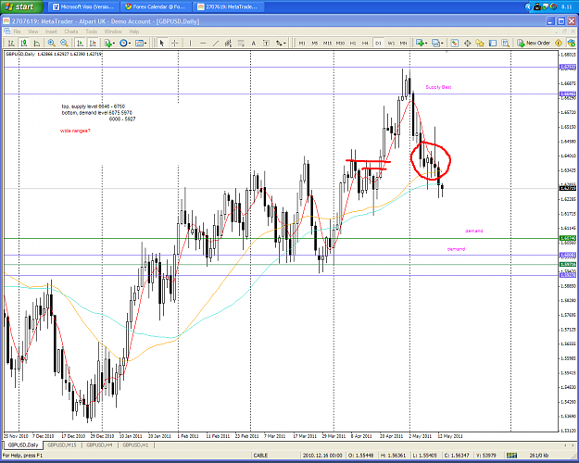Viewport: 579px width, 463px height.
Task: Switch chart to bar chart type
Action: 11,44
